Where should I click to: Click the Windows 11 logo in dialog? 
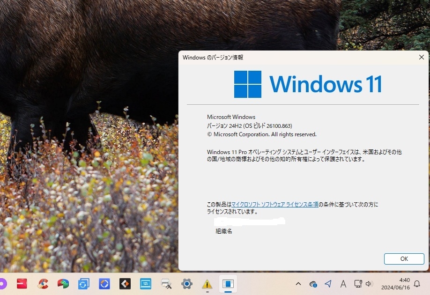pyautogui.click(x=308, y=84)
